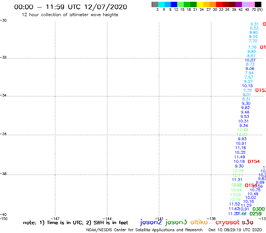Click the black swatch at legend end
Screen dimensions: 266x233
pos(258,4)
